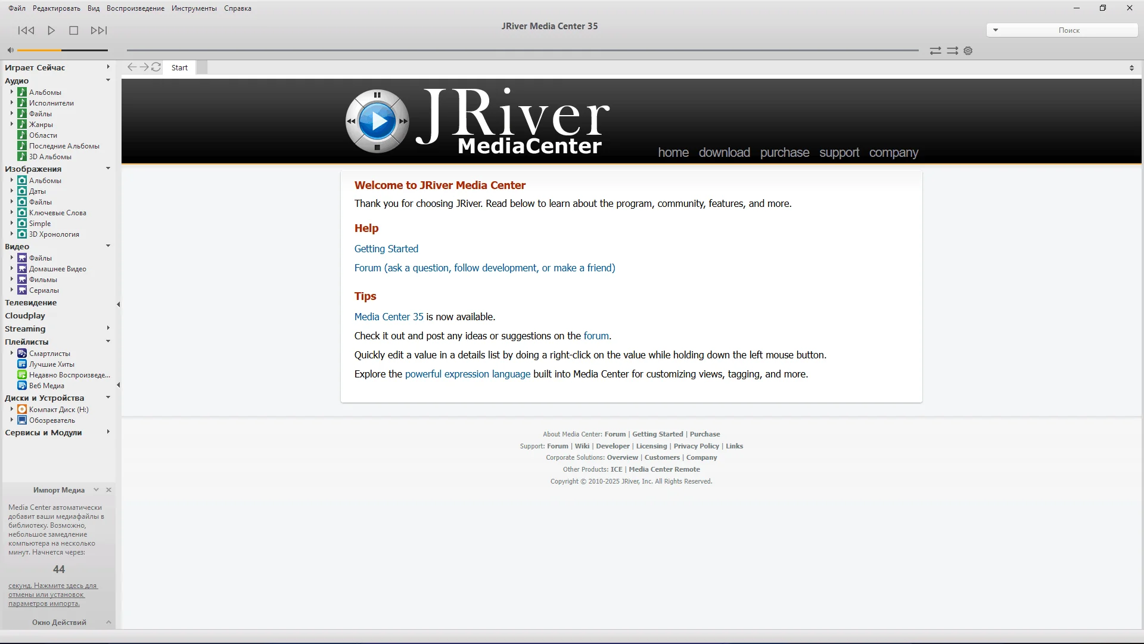Click the Компакт Диск (H:) disc icon

click(x=22, y=410)
